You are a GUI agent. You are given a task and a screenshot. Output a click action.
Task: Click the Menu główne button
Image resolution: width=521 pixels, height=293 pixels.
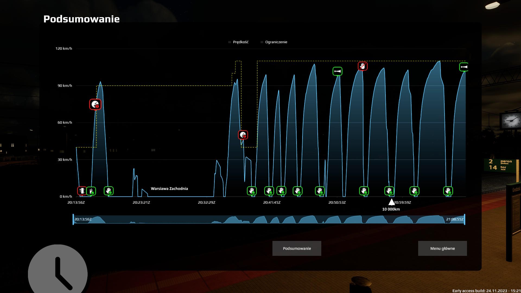(x=442, y=248)
